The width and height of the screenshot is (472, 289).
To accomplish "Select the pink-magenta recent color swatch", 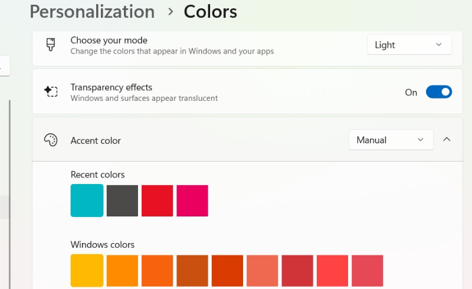I will point(192,201).
